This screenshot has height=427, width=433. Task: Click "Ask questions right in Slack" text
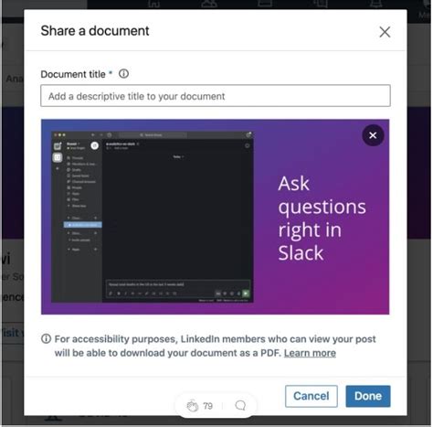(x=322, y=218)
